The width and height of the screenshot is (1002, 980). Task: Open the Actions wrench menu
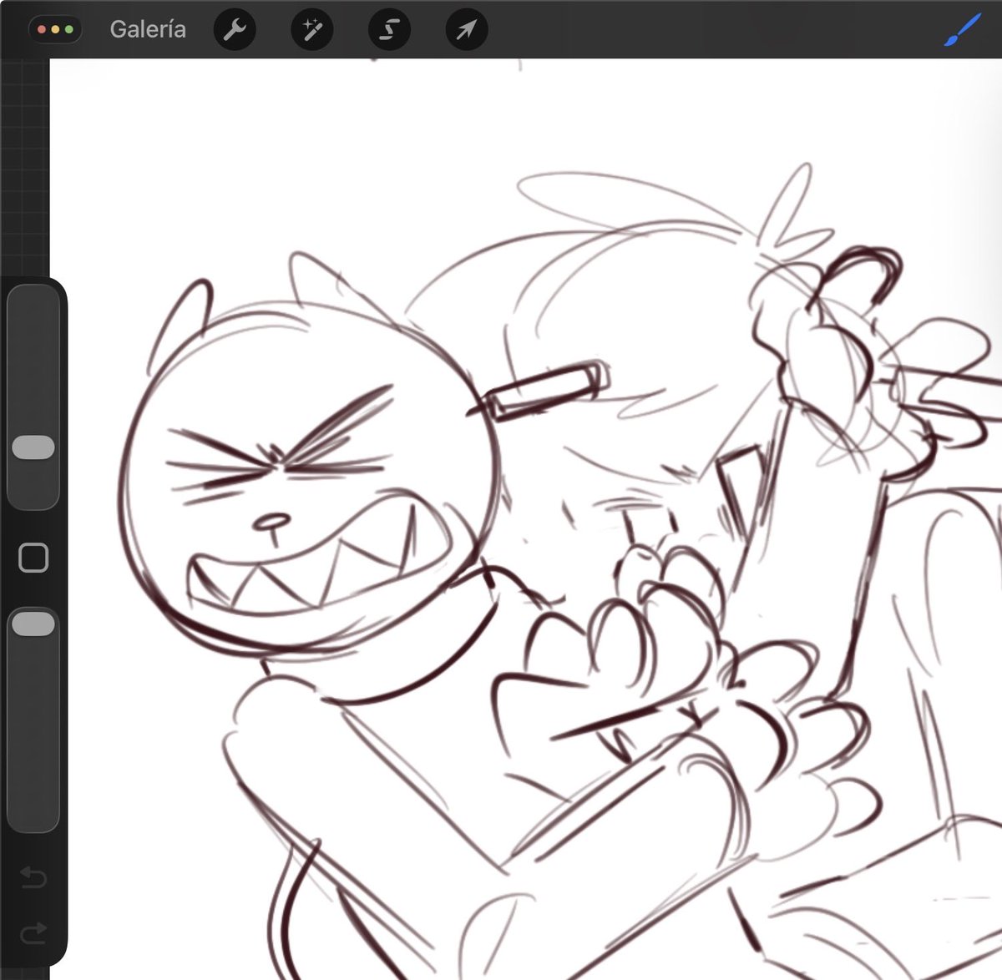(235, 30)
